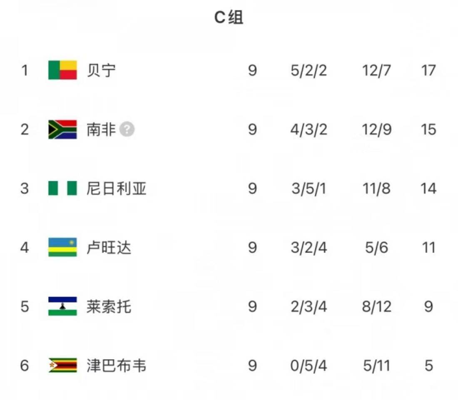The width and height of the screenshot is (458, 400).
Task: Click the C组 group title
Action: (229, 17)
